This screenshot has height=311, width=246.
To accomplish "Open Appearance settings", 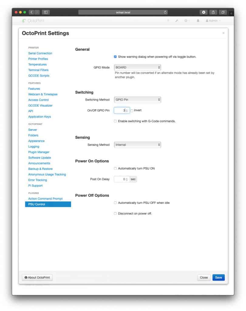I will [x=36, y=141].
